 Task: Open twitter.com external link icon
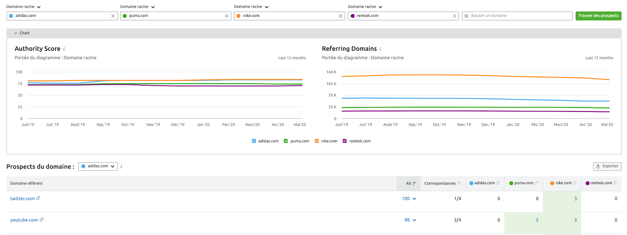38,198
